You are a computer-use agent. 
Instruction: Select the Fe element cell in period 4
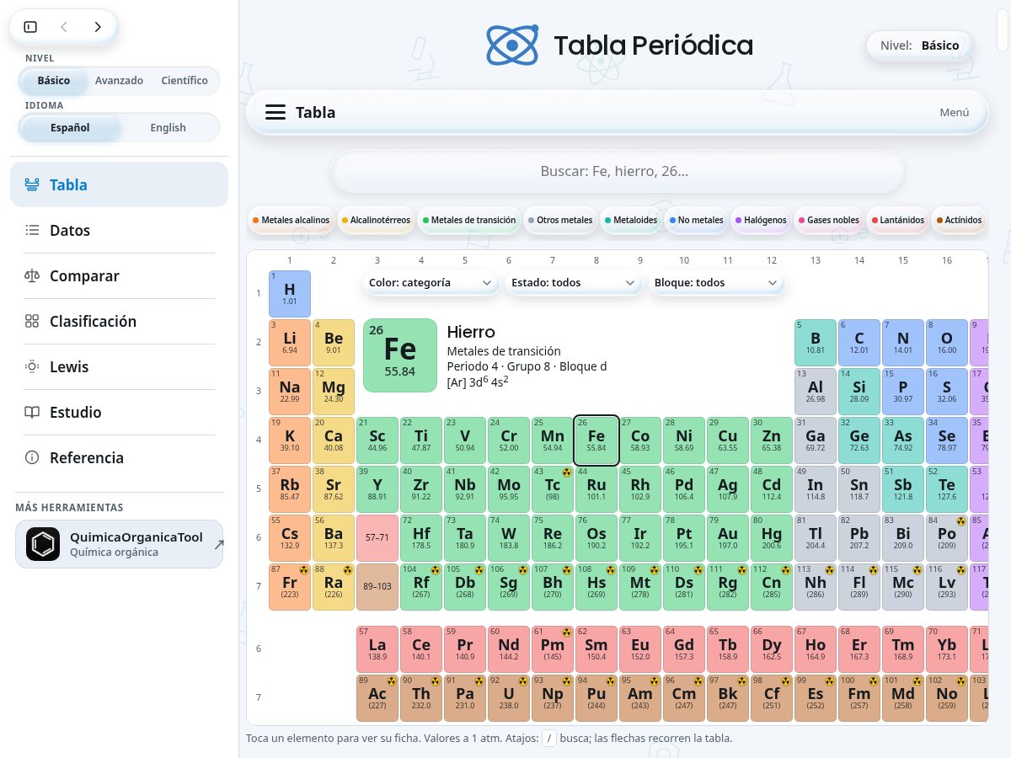(596, 440)
